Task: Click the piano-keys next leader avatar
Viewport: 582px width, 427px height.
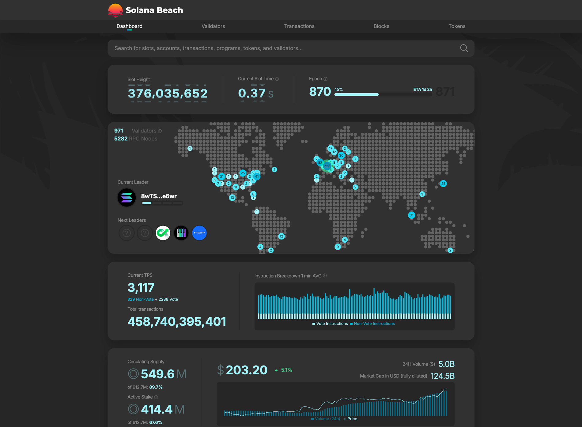Action: (181, 233)
